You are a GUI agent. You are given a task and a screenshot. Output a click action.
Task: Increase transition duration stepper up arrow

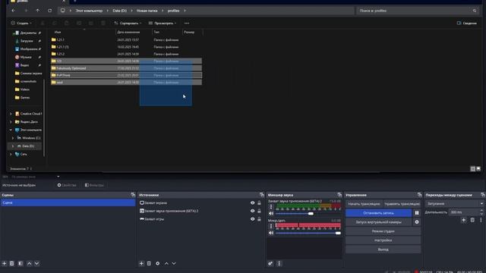coord(481,211)
